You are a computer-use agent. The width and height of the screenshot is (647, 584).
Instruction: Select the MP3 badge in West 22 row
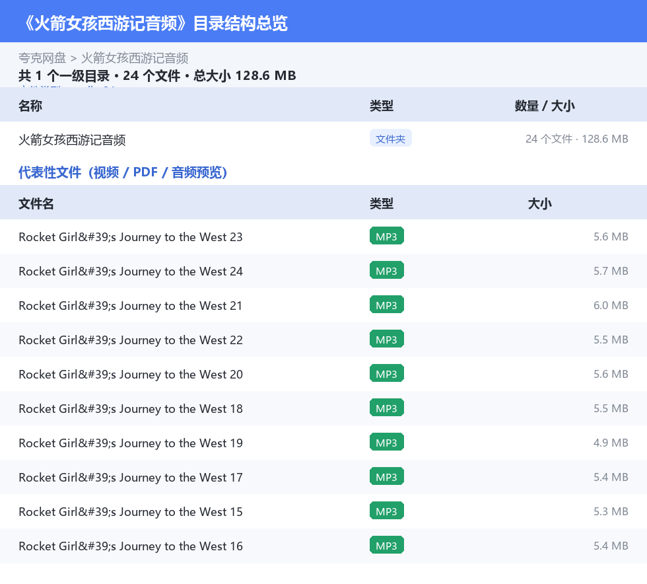pyautogui.click(x=387, y=339)
